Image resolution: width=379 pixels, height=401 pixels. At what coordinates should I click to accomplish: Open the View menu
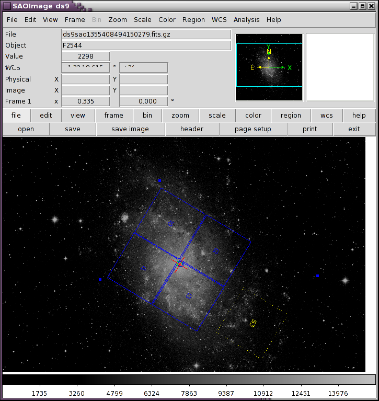(50, 20)
